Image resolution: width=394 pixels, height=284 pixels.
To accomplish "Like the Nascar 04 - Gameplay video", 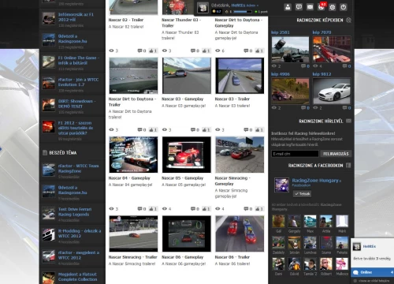I will pyautogui.click(x=153, y=209).
